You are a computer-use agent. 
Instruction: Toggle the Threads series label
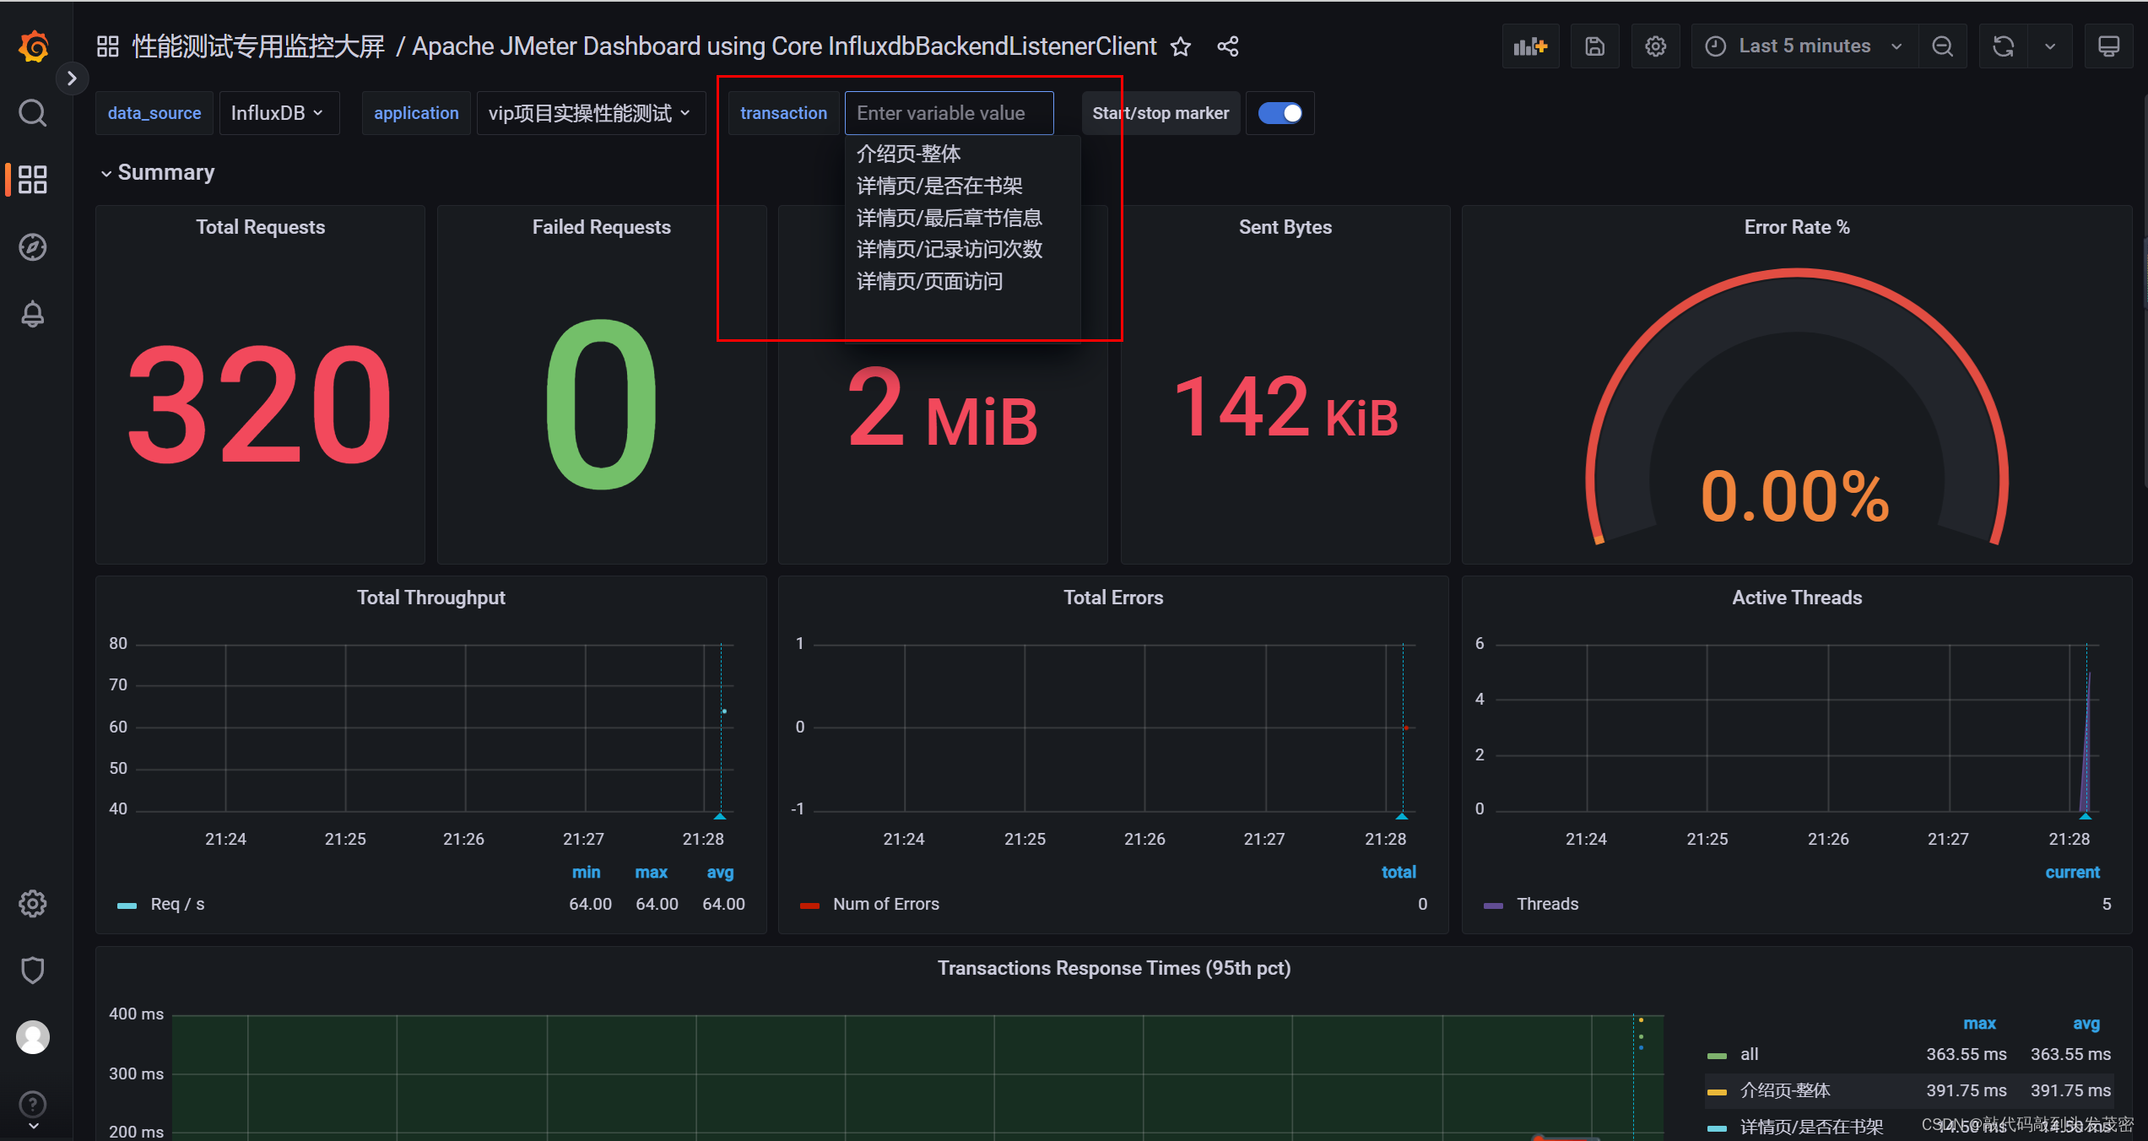coord(1547,904)
